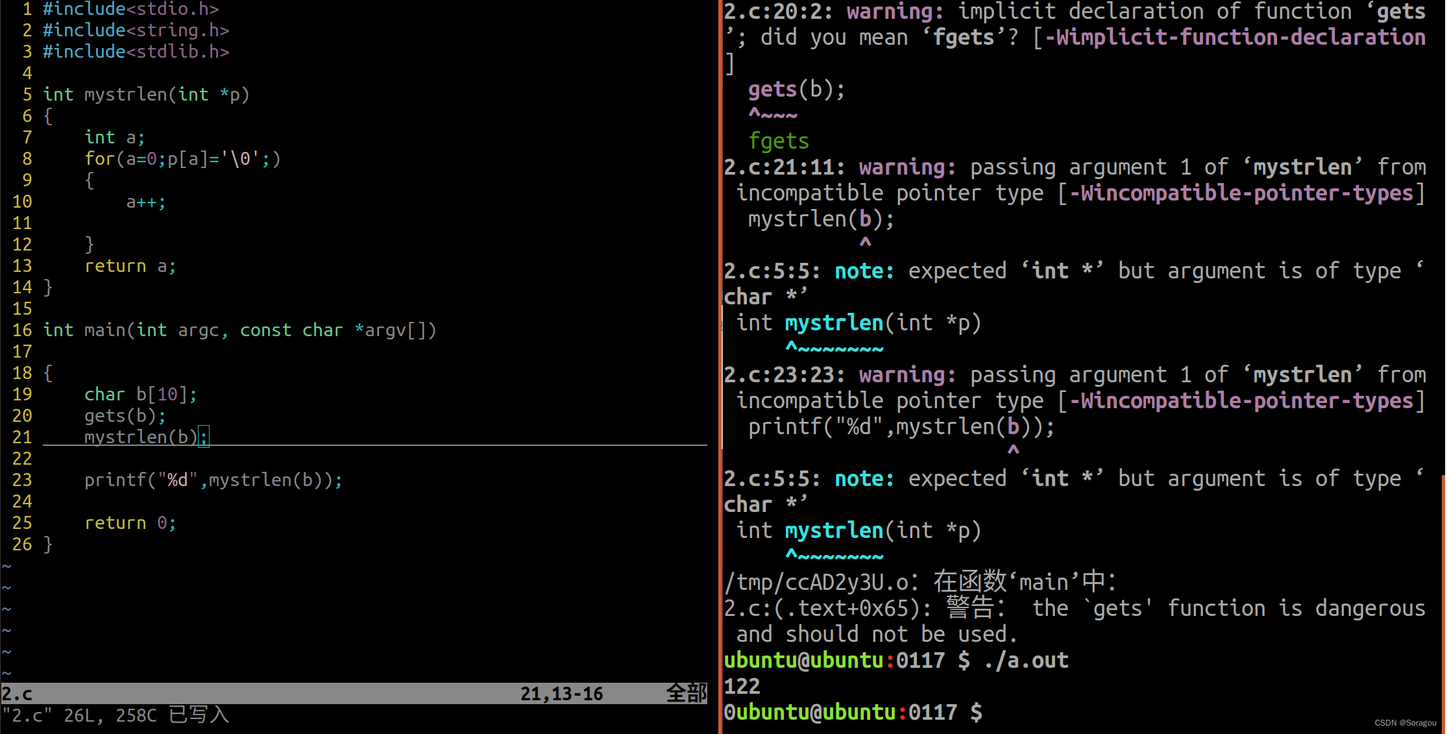Click the '#include<stdio.h>' line
The width and height of the screenshot is (1447, 734).
pos(130,9)
